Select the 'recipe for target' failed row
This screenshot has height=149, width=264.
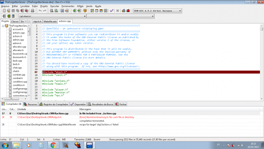pos(130,124)
